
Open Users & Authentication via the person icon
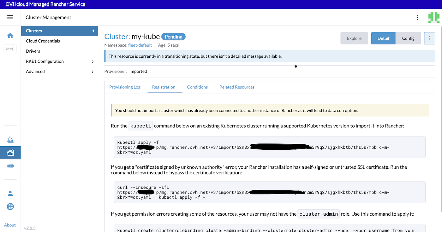coord(10,193)
